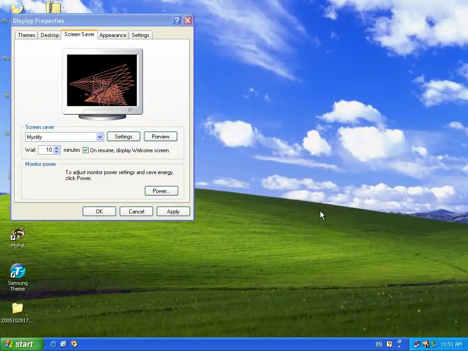The width and height of the screenshot is (468, 351).
Task: Open the Samsung Theme desktop shortcut
Action: [18, 277]
